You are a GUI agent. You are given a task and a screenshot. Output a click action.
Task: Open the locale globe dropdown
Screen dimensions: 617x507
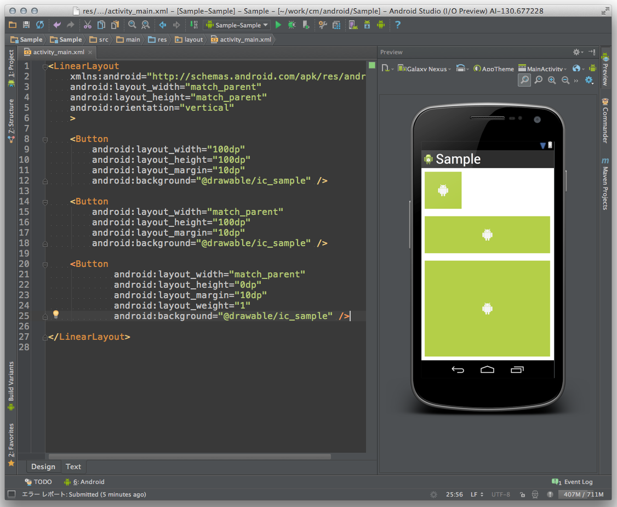pyautogui.click(x=578, y=69)
